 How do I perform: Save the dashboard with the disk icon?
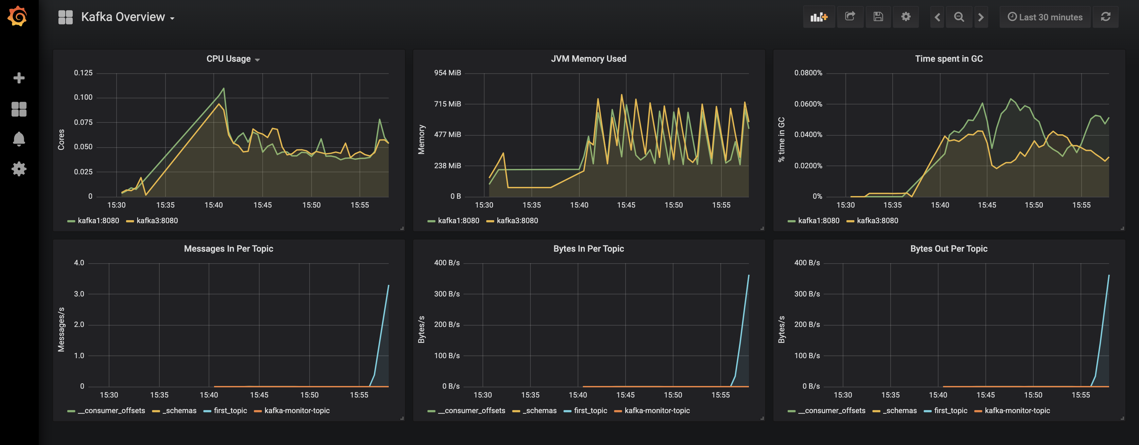click(x=878, y=17)
